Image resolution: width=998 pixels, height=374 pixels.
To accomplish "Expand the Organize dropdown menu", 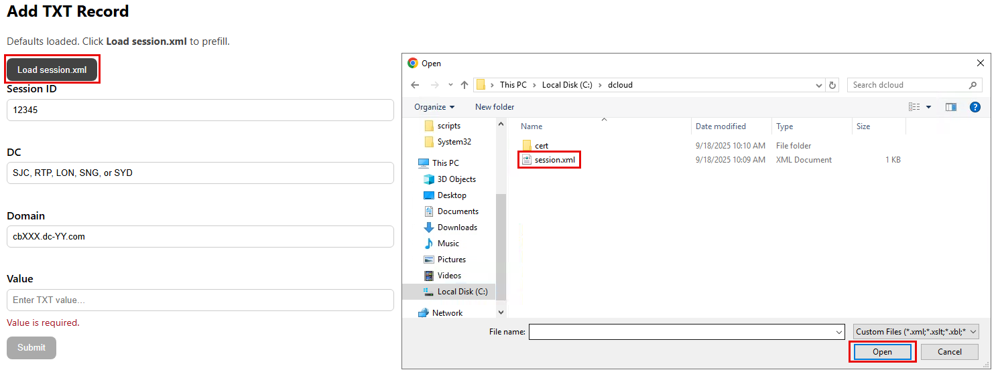I will point(434,107).
